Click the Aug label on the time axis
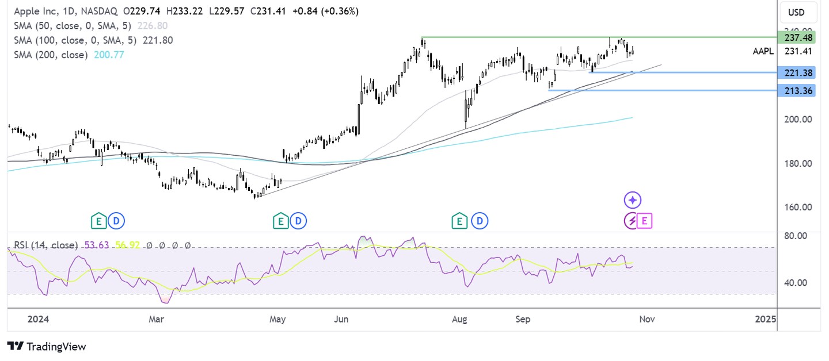This screenshot has width=829, height=361. (x=459, y=319)
